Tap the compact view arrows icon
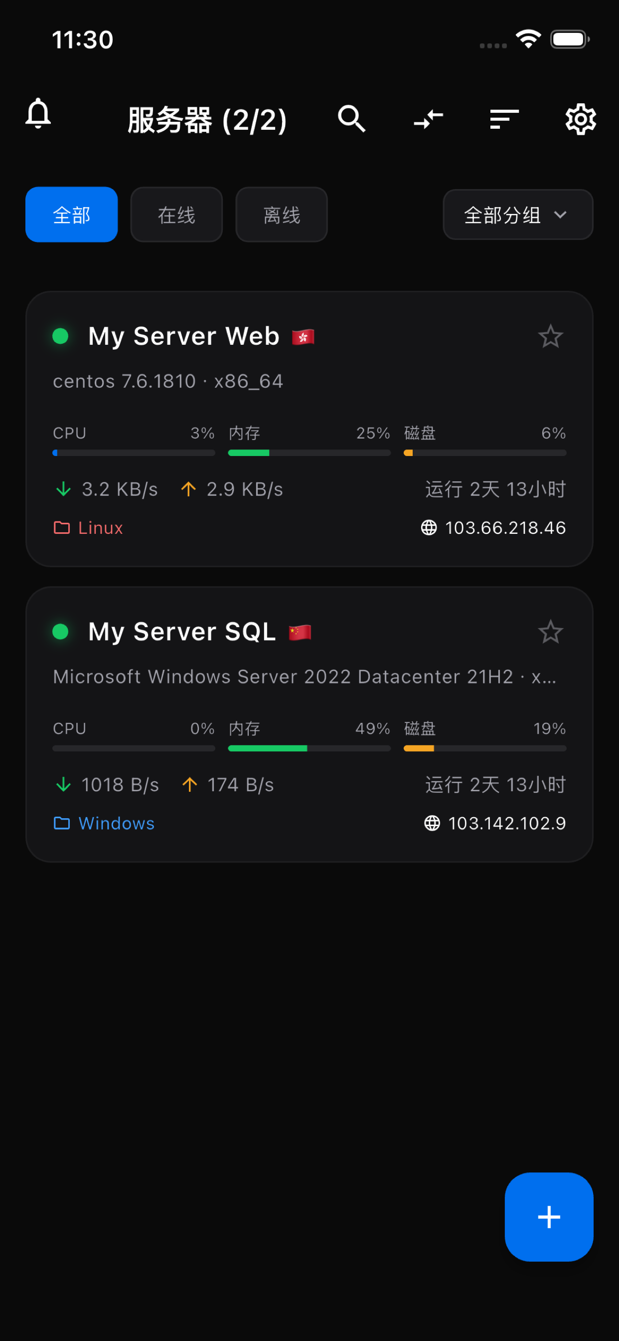Viewport: 619px width, 1341px height. click(428, 119)
